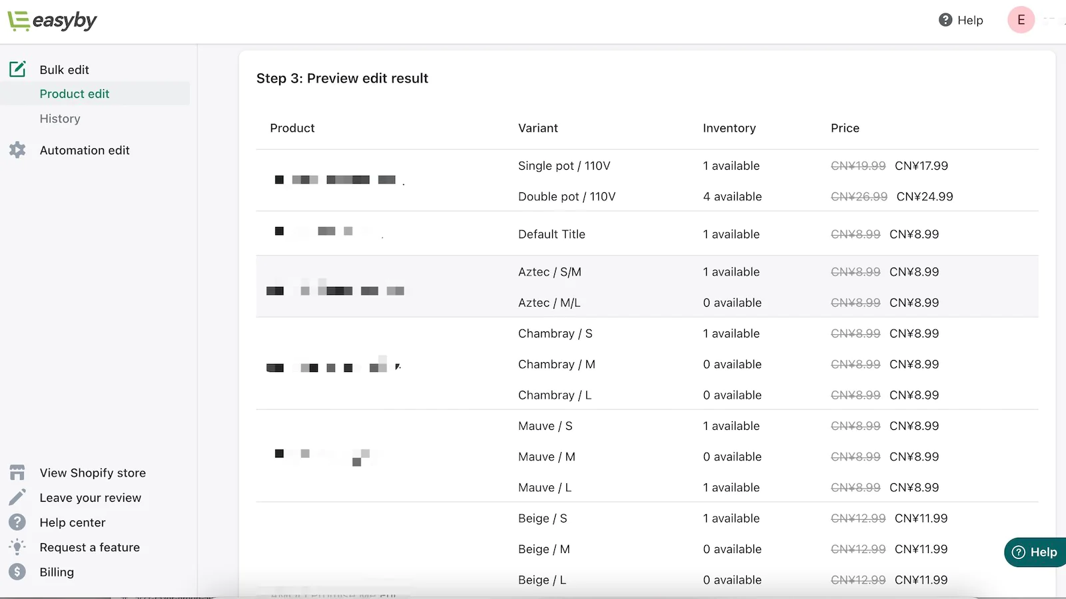This screenshot has width=1066, height=599.
Task: Click 4 available inventory value
Action: (x=732, y=196)
